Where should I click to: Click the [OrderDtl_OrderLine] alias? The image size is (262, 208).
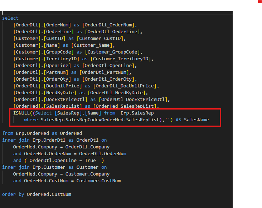coord(112,32)
